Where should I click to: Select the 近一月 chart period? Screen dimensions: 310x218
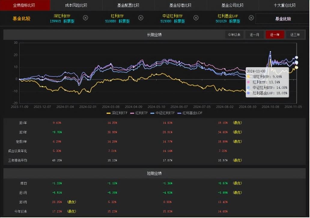[254, 35]
